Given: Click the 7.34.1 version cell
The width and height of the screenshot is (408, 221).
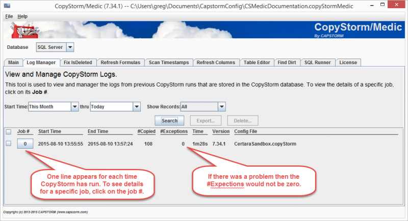Looking at the screenshot, I should point(219,144).
